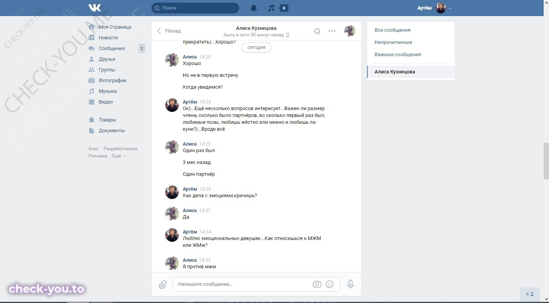The height and width of the screenshot is (303, 549).
Task: Click the page vertical scrollbar thumb
Action: point(546,161)
